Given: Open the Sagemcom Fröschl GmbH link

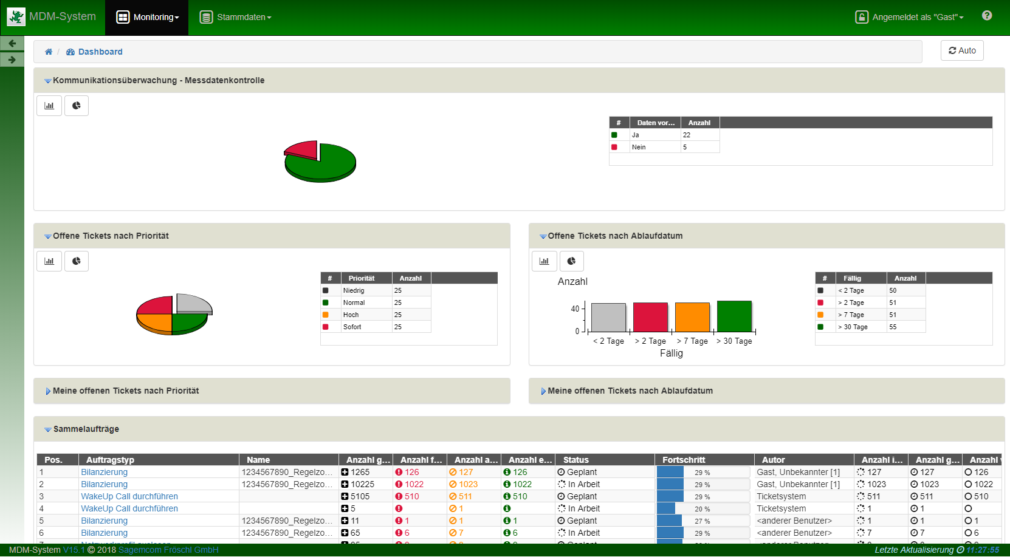Looking at the screenshot, I should click(x=168, y=550).
